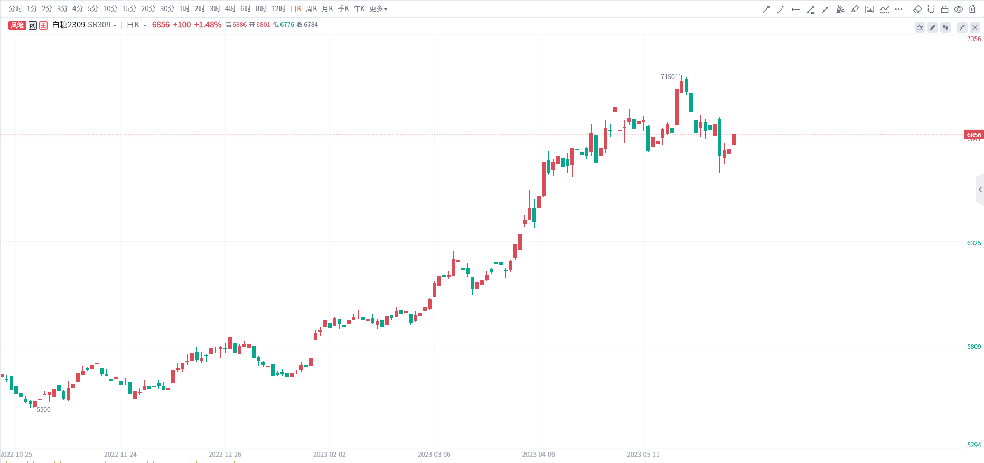Click the image insert icon
Screen dimensions: 984x463
coord(870,9)
